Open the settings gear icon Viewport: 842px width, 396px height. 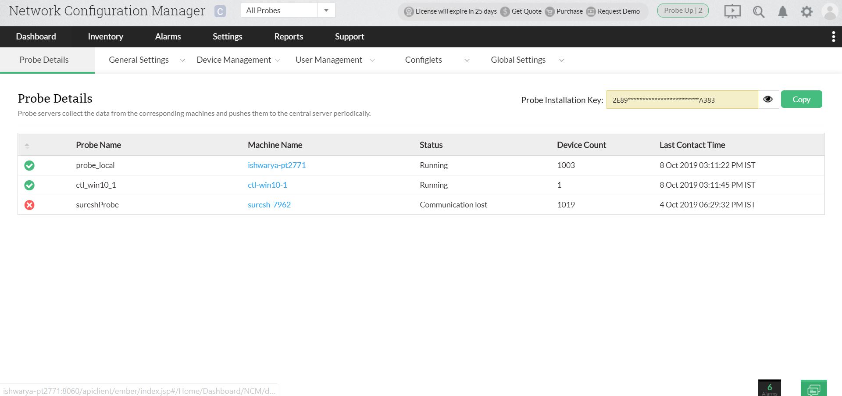(806, 12)
